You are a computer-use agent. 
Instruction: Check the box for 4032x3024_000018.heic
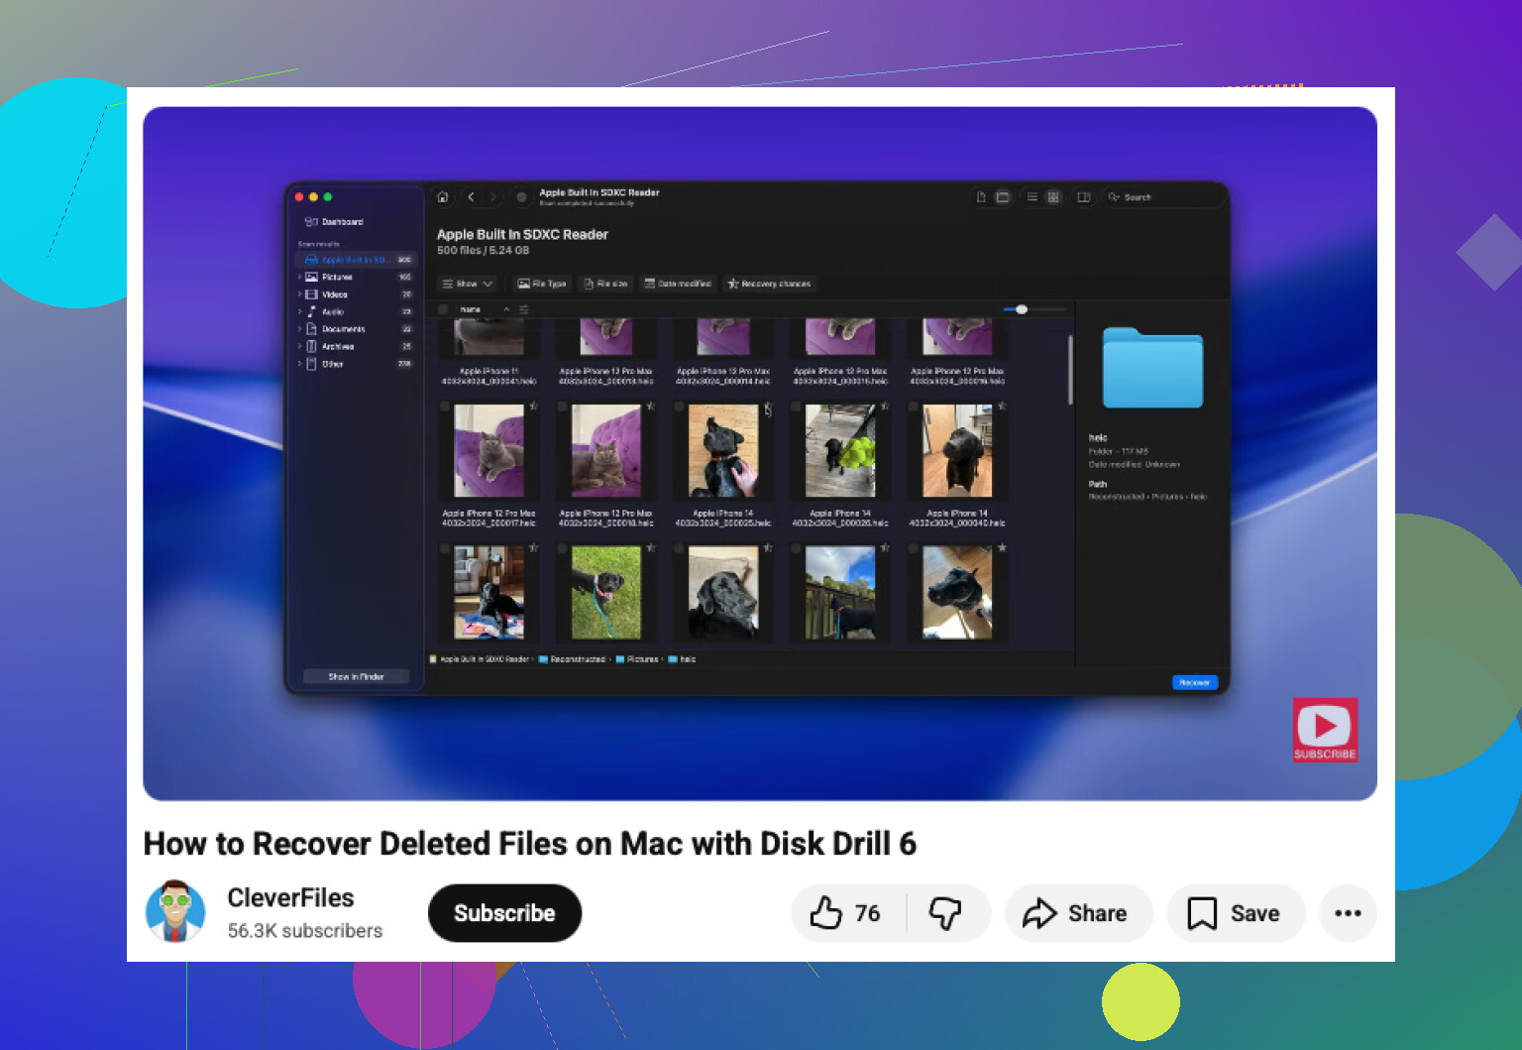(562, 407)
